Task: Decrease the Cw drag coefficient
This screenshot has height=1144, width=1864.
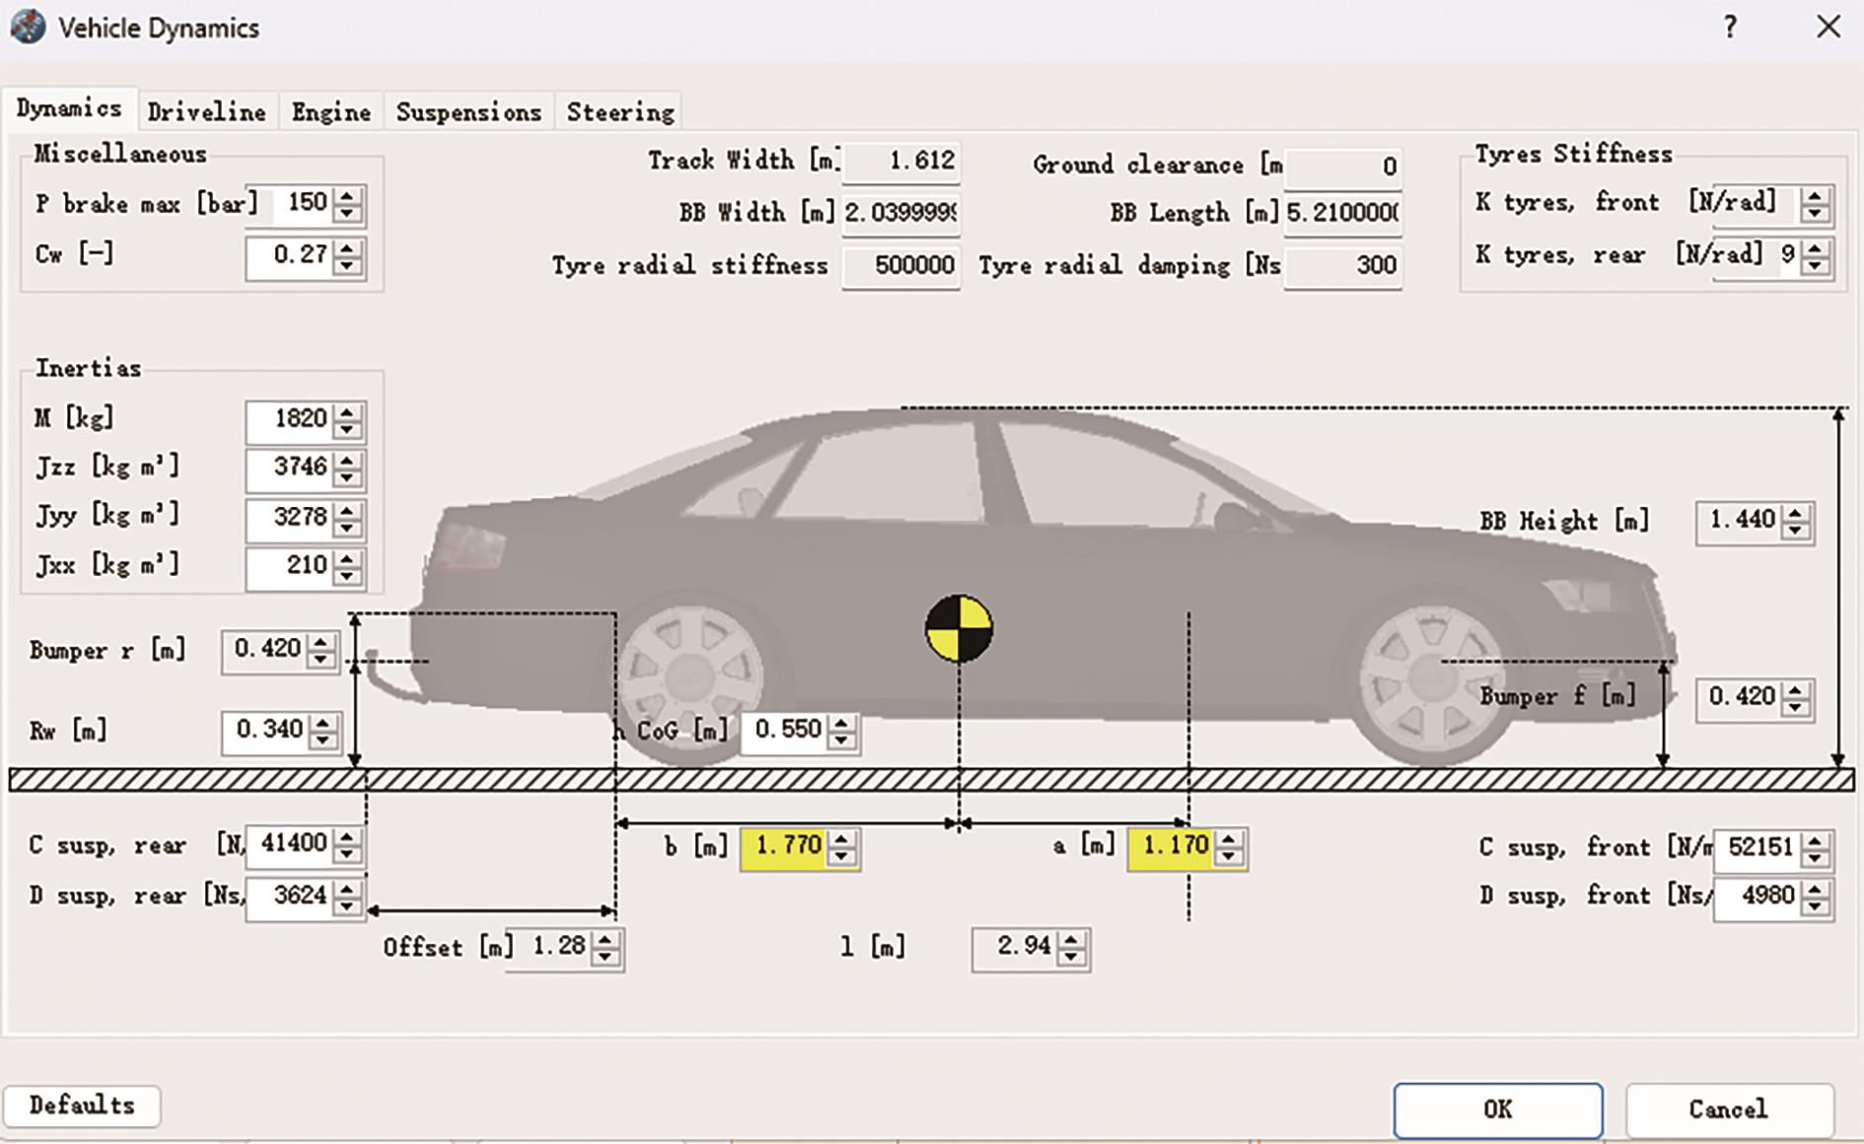Action: click(346, 265)
